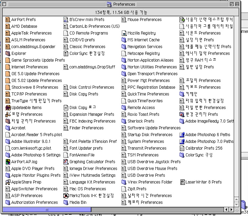The image size is (248, 216).
Task: Select the AirPort AP.log file icon
Action: (8, 162)
